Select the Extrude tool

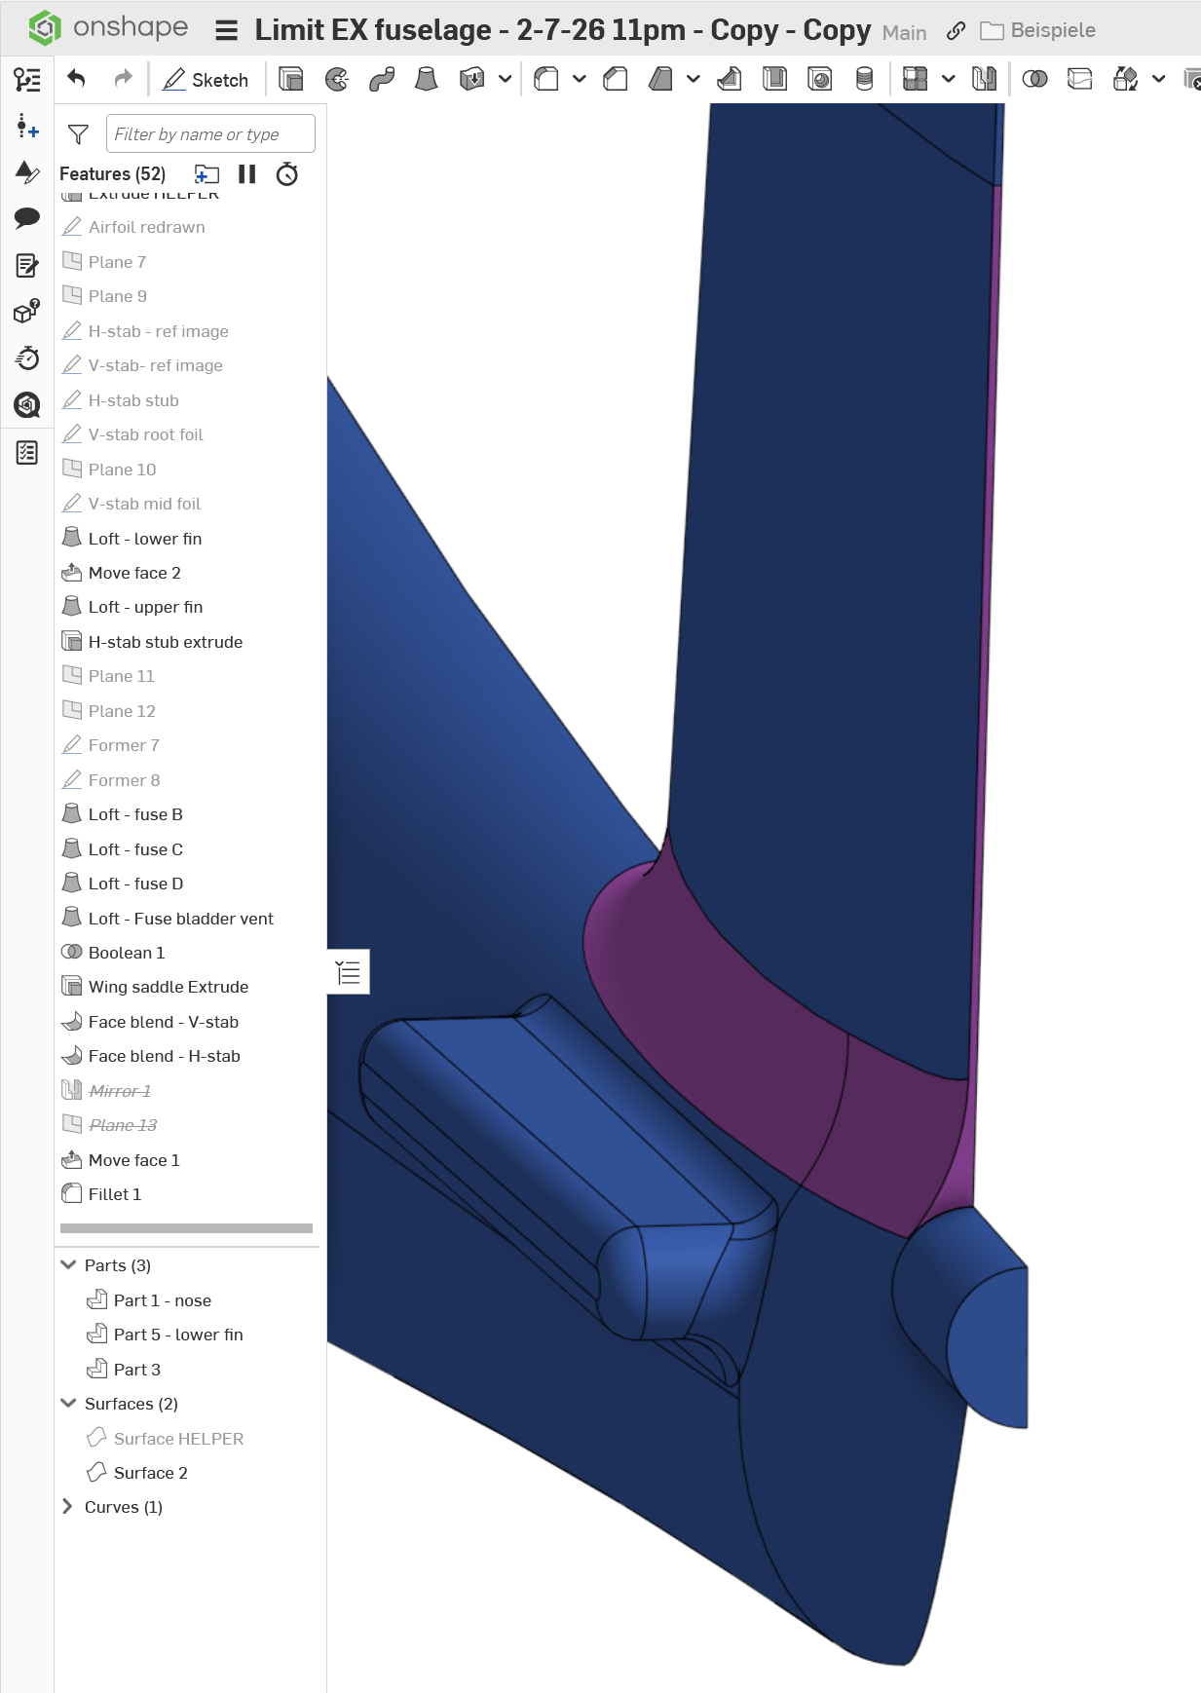coord(291,79)
